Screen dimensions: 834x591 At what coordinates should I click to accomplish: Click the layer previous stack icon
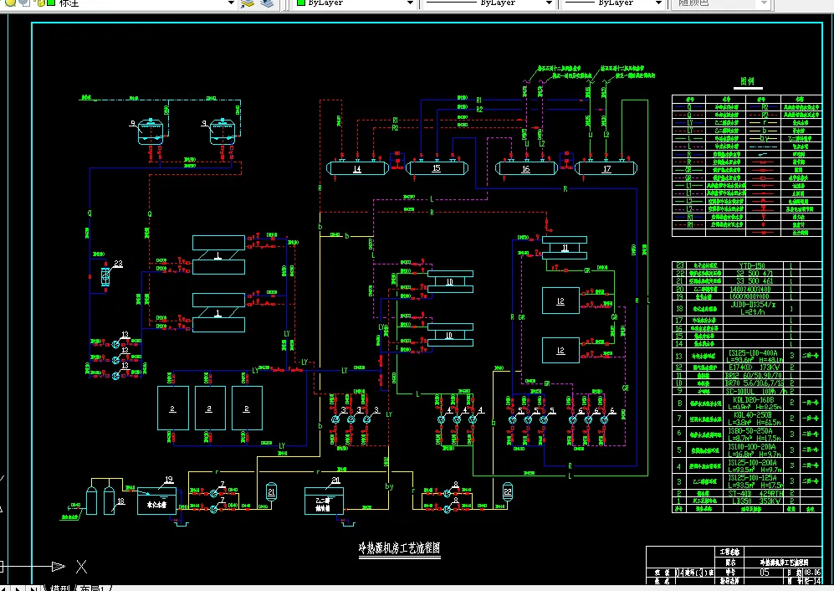[x=267, y=3]
